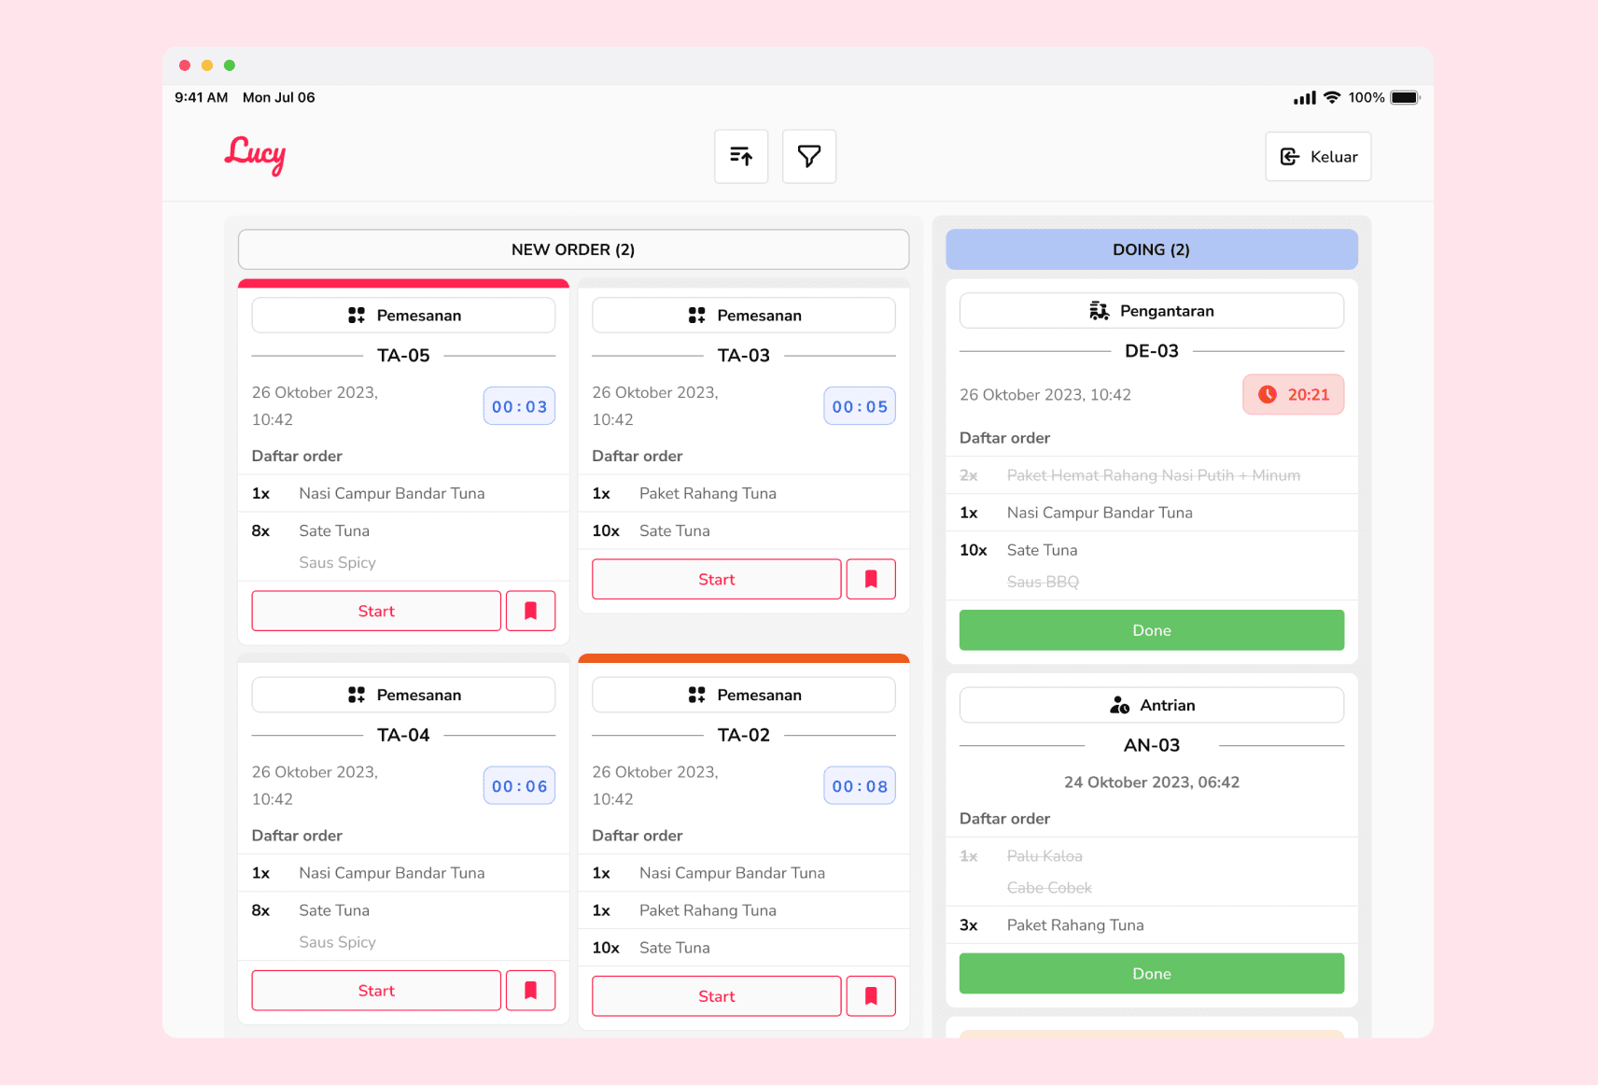Image resolution: width=1598 pixels, height=1085 pixels.
Task: Bookmark order TA-04
Action: click(x=530, y=991)
